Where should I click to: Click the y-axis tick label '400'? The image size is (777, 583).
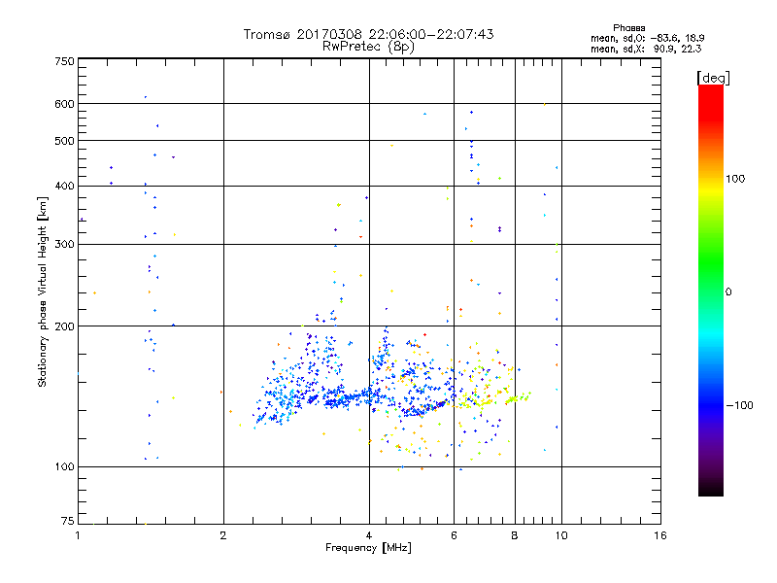click(x=64, y=186)
